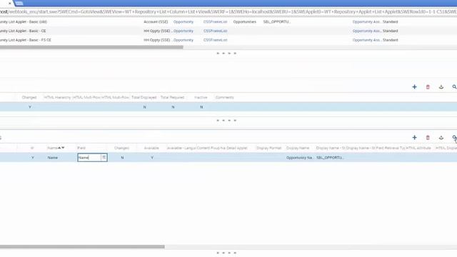Sort by Name column arrows

pyautogui.click(x=61, y=148)
